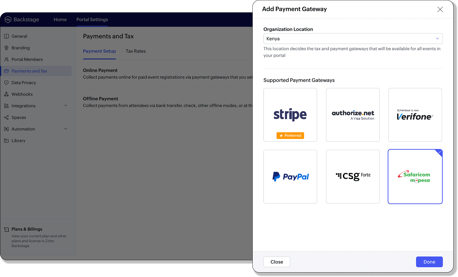Click the Automation icon in sidebar
Image resolution: width=458 pixels, height=277 pixels.
(x=6, y=129)
